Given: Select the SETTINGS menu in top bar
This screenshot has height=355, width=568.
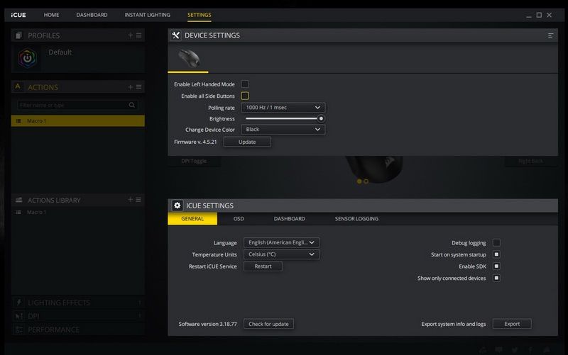Looking at the screenshot, I should (200, 15).
